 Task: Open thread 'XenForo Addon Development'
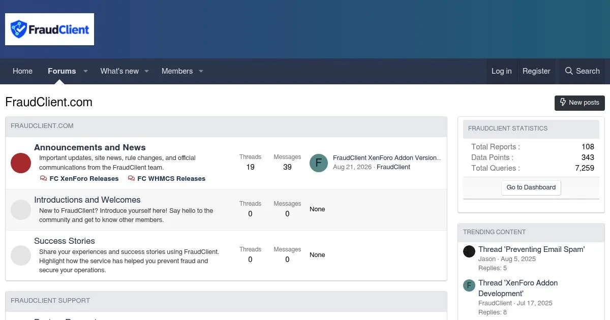(x=518, y=288)
